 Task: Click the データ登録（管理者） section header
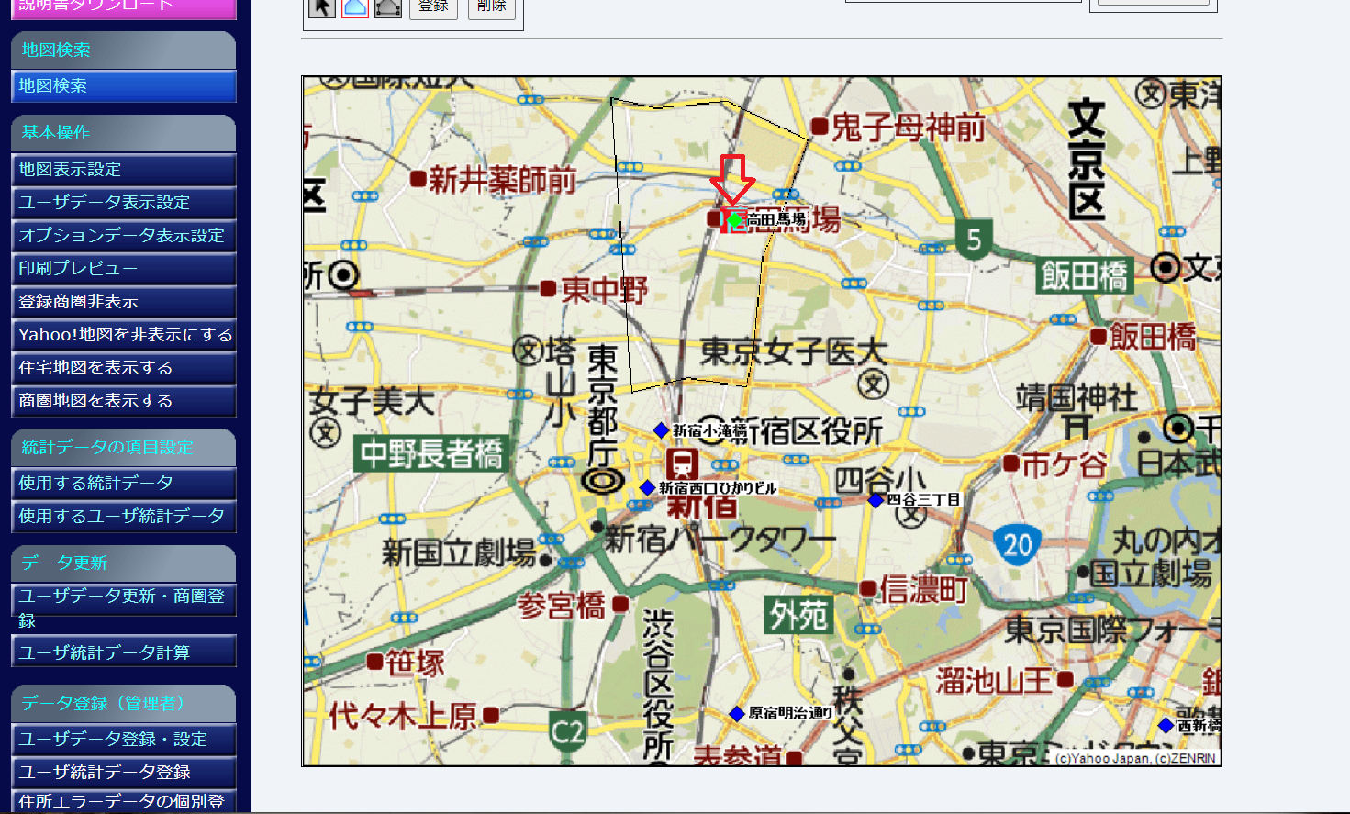pos(124,704)
